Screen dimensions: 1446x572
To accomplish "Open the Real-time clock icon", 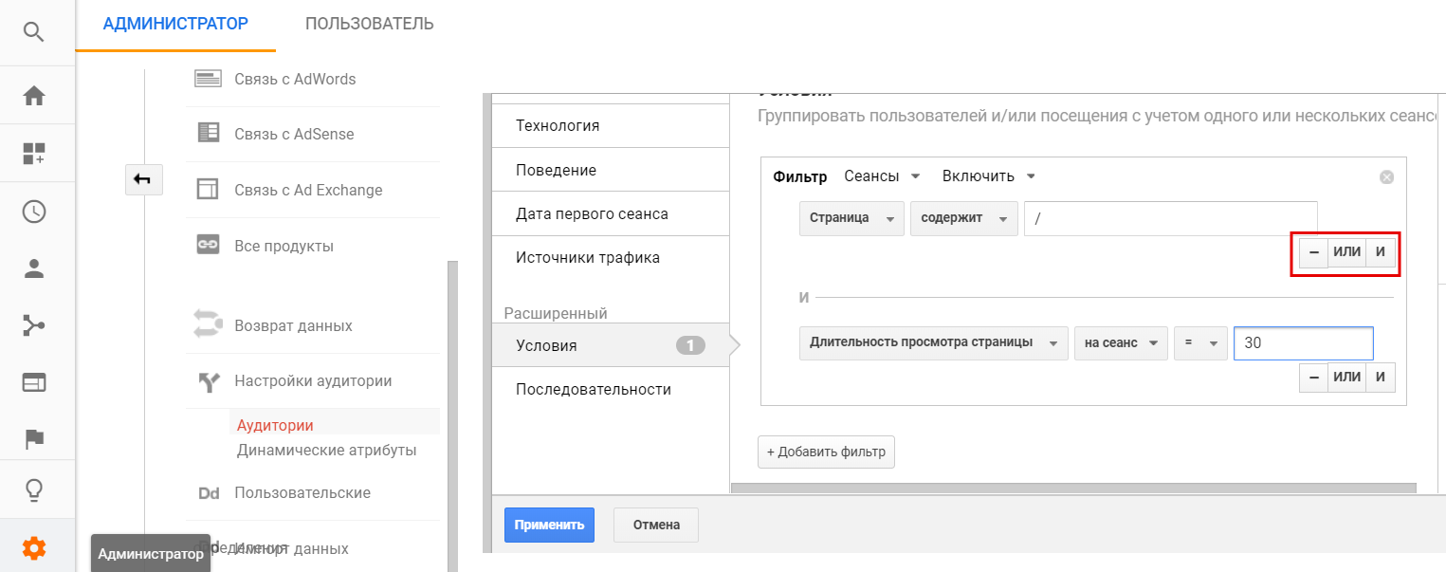I will click(x=34, y=212).
